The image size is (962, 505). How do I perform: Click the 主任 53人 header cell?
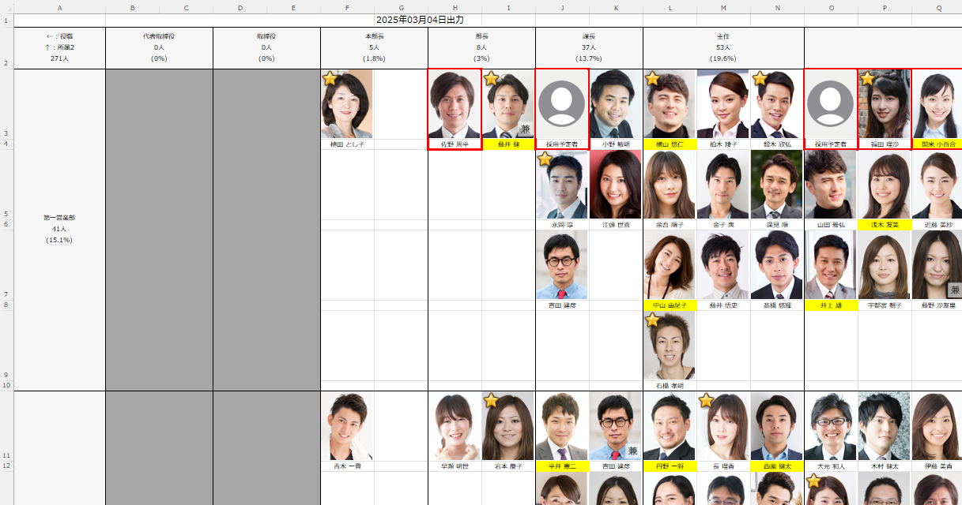[x=723, y=48]
